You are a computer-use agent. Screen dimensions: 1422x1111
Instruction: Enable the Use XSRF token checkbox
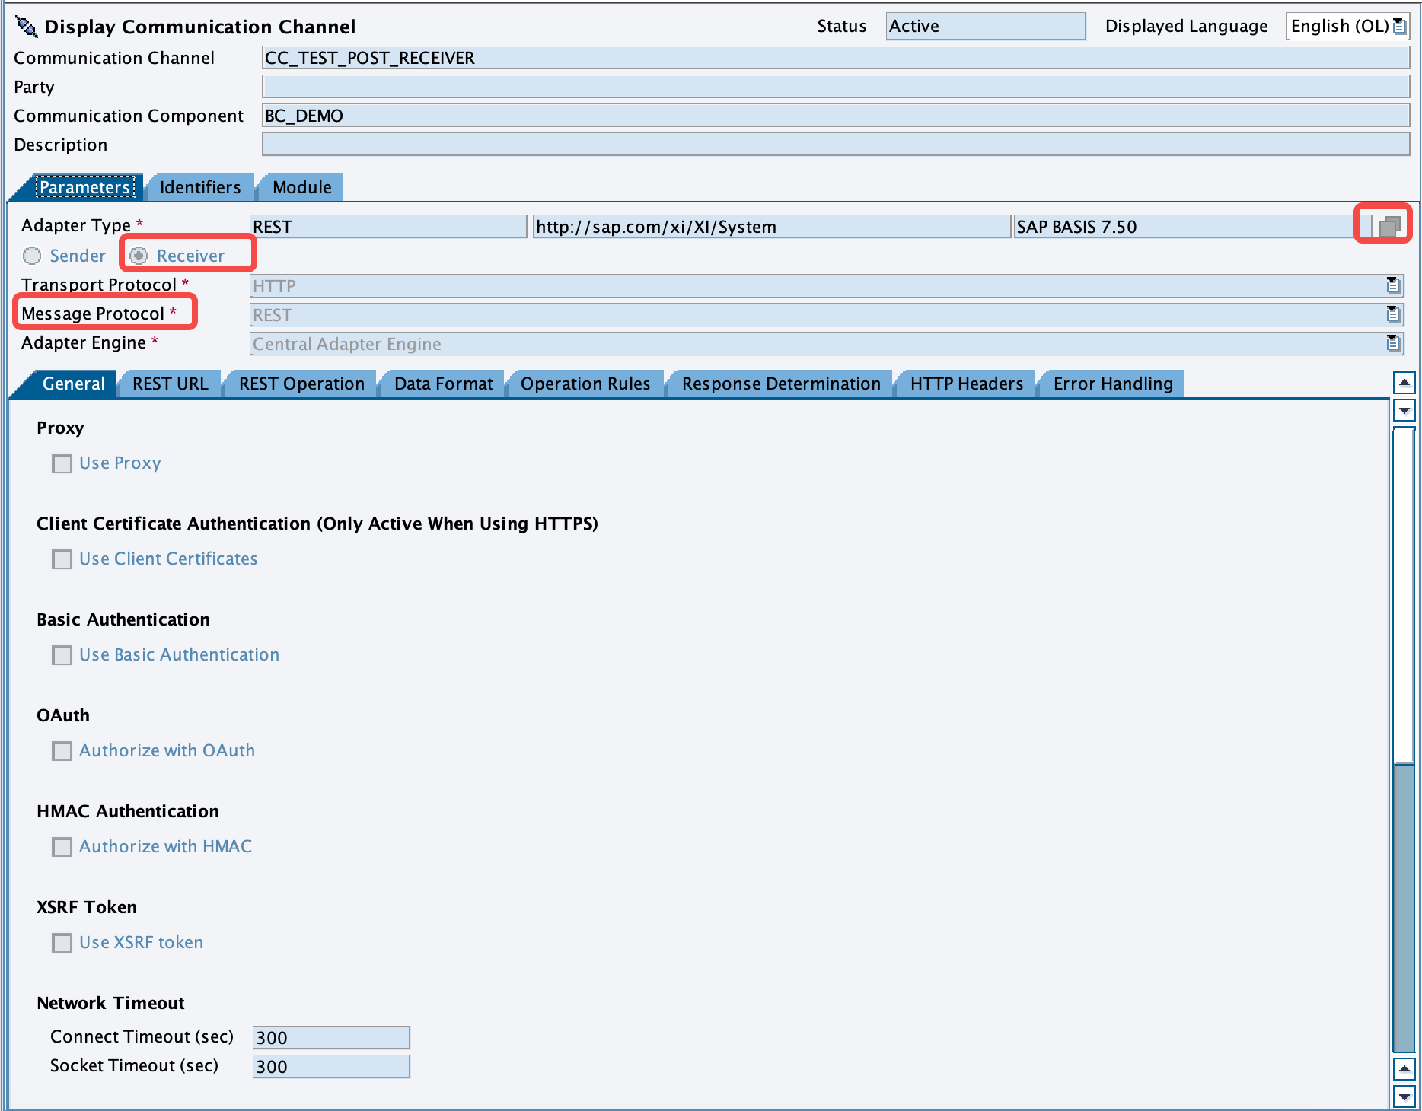(x=62, y=943)
